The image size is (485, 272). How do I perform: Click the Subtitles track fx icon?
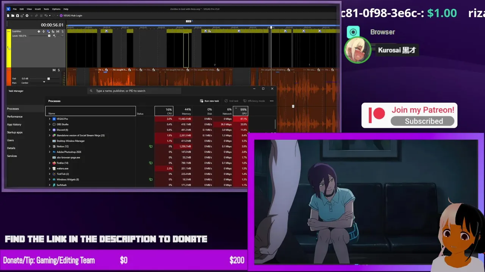point(53,31)
